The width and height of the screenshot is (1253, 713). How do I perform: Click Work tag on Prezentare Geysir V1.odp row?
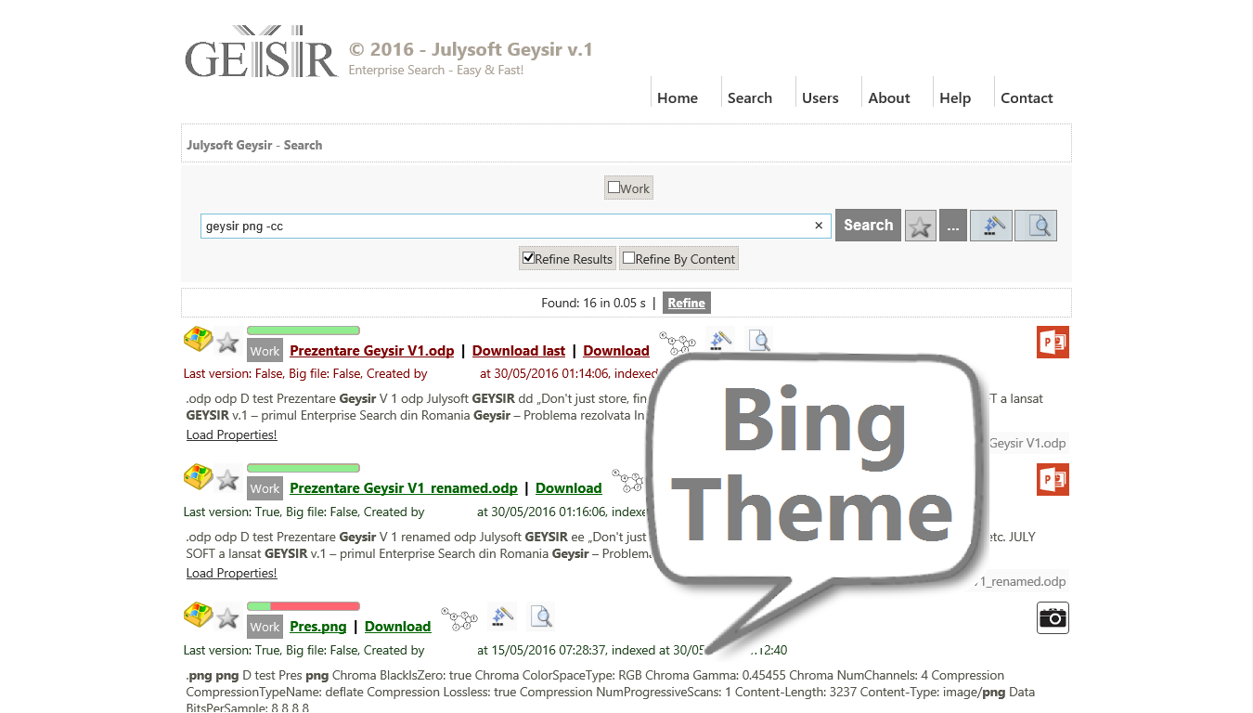(x=265, y=351)
